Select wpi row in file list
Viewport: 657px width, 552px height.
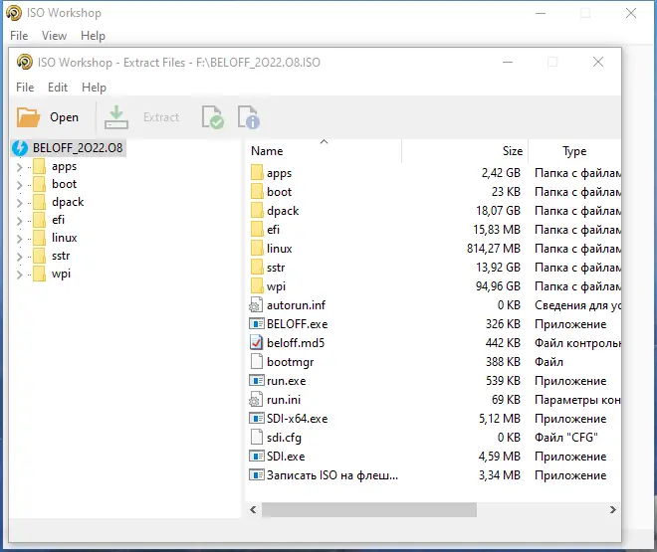pos(433,286)
